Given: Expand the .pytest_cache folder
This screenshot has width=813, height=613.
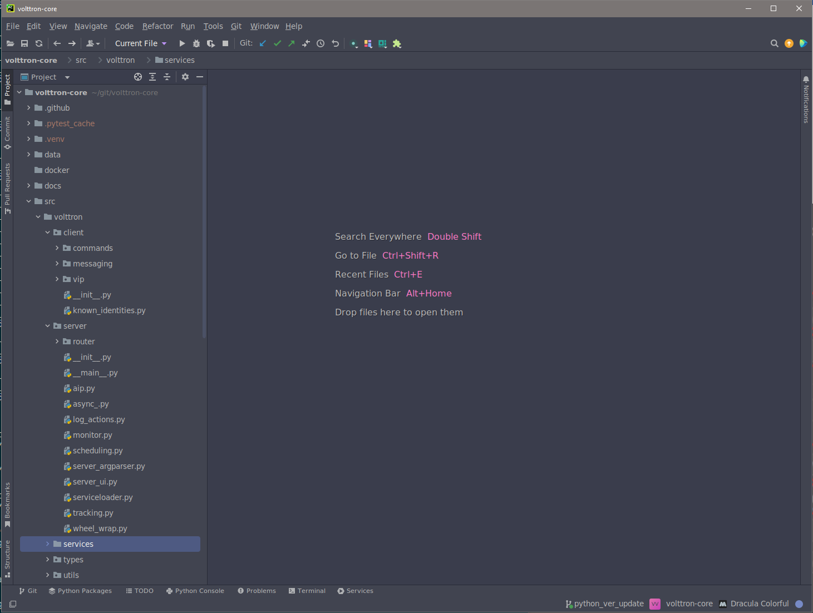Looking at the screenshot, I should point(29,123).
